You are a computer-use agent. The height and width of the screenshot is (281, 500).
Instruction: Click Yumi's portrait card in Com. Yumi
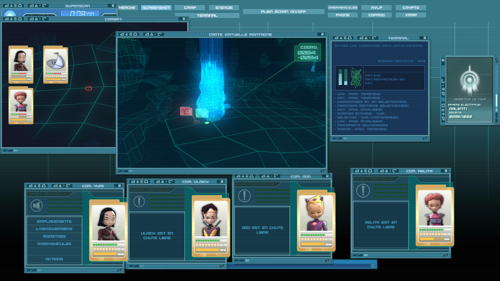tap(108, 230)
